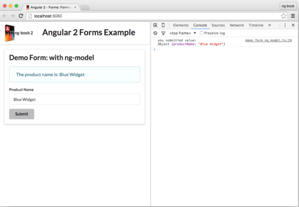Open the demo_form_ng_model.ts:19 source link
299x207 pixels.
[268, 40]
